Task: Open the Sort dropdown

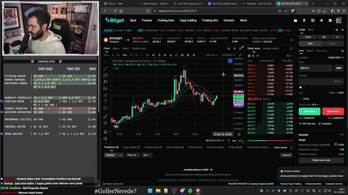Action: click(x=147, y=155)
